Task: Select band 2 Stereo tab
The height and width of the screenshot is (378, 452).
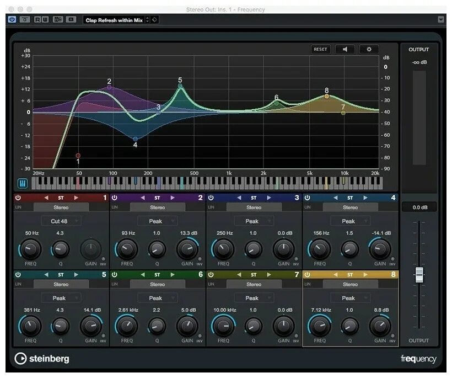Action: (x=158, y=207)
